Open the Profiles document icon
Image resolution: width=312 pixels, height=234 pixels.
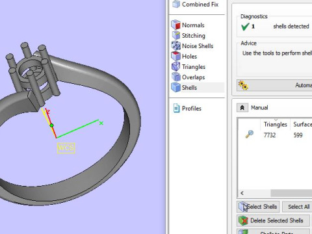point(176,108)
